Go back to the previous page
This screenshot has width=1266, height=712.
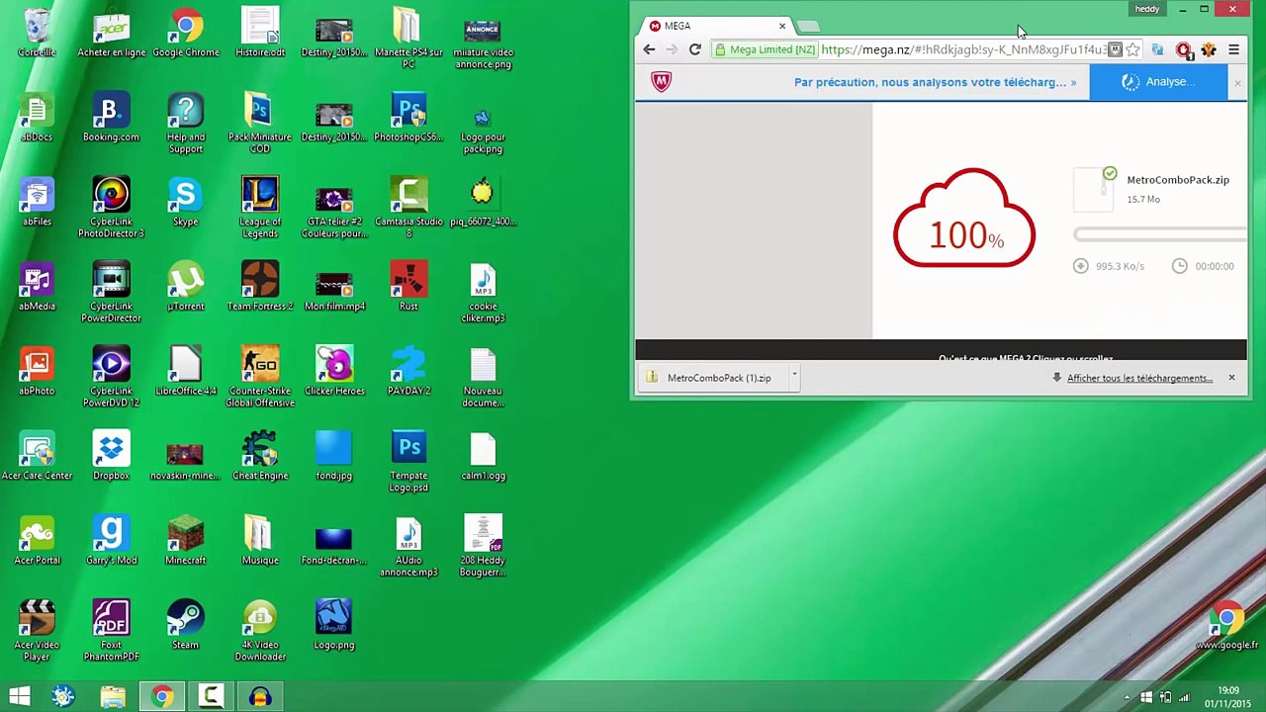point(649,49)
